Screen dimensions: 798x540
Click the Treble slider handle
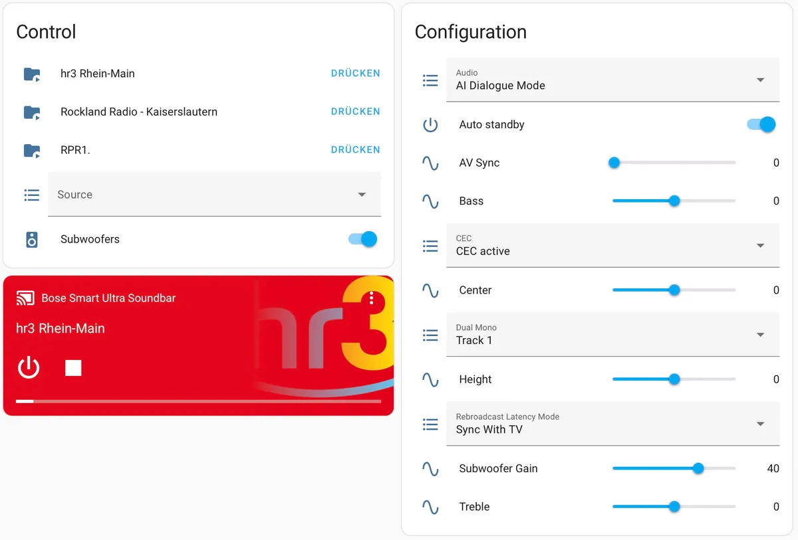(674, 507)
